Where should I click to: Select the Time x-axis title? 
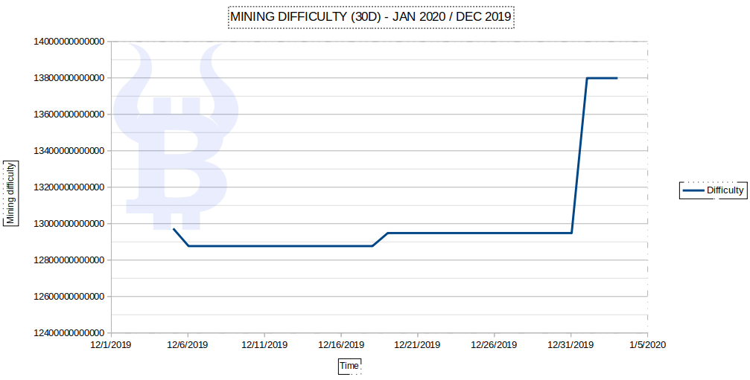(x=349, y=366)
